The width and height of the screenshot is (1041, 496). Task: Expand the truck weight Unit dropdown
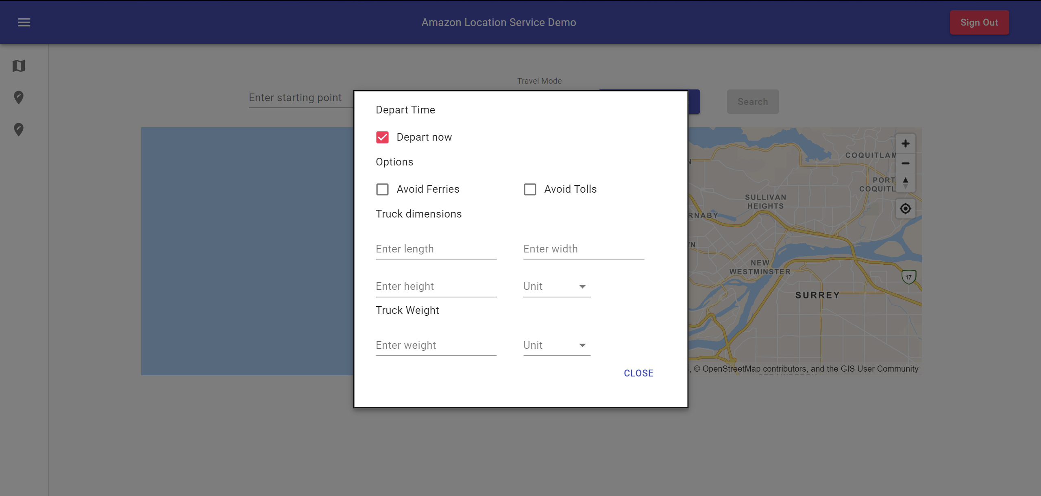[x=555, y=345]
